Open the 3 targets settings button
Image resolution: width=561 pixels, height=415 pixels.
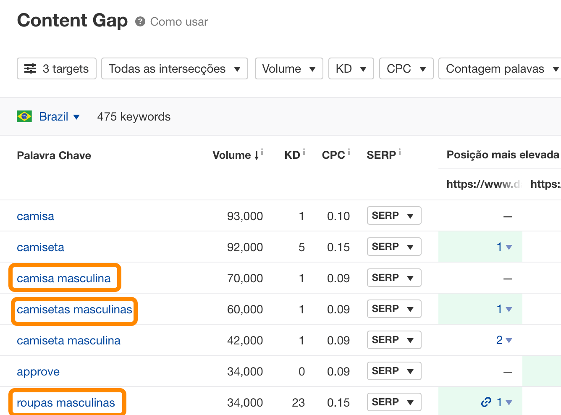pos(57,68)
